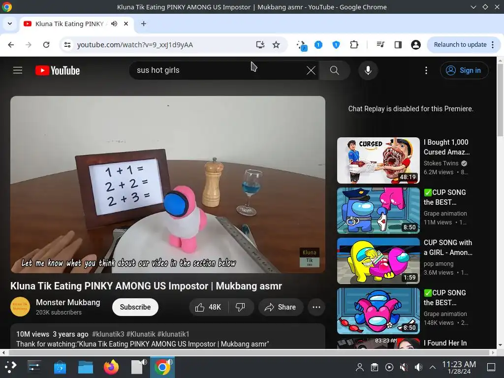Screen dimensions: 504x378
Task: Sign in to YouTube
Action: pyautogui.click(x=464, y=70)
